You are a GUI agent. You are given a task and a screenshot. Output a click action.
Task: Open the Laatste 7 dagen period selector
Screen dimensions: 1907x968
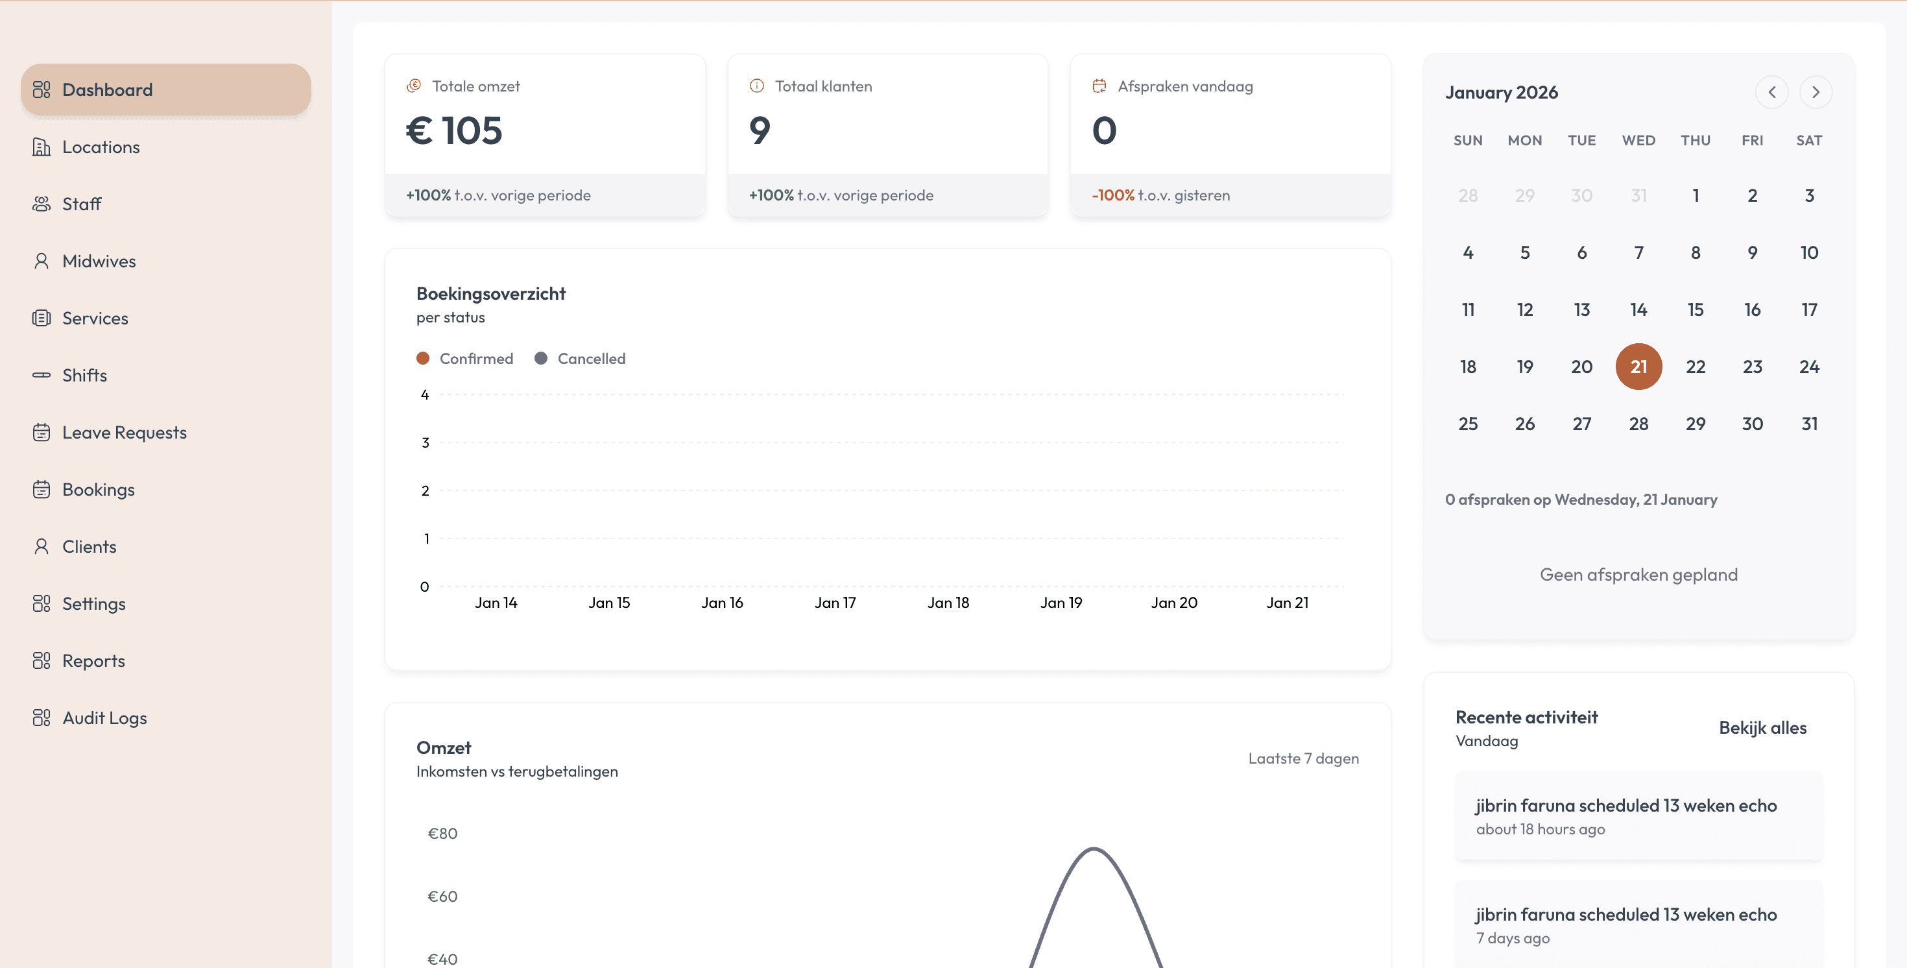coord(1303,758)
